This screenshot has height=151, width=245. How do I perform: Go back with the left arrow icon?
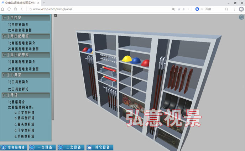[22, 9]
